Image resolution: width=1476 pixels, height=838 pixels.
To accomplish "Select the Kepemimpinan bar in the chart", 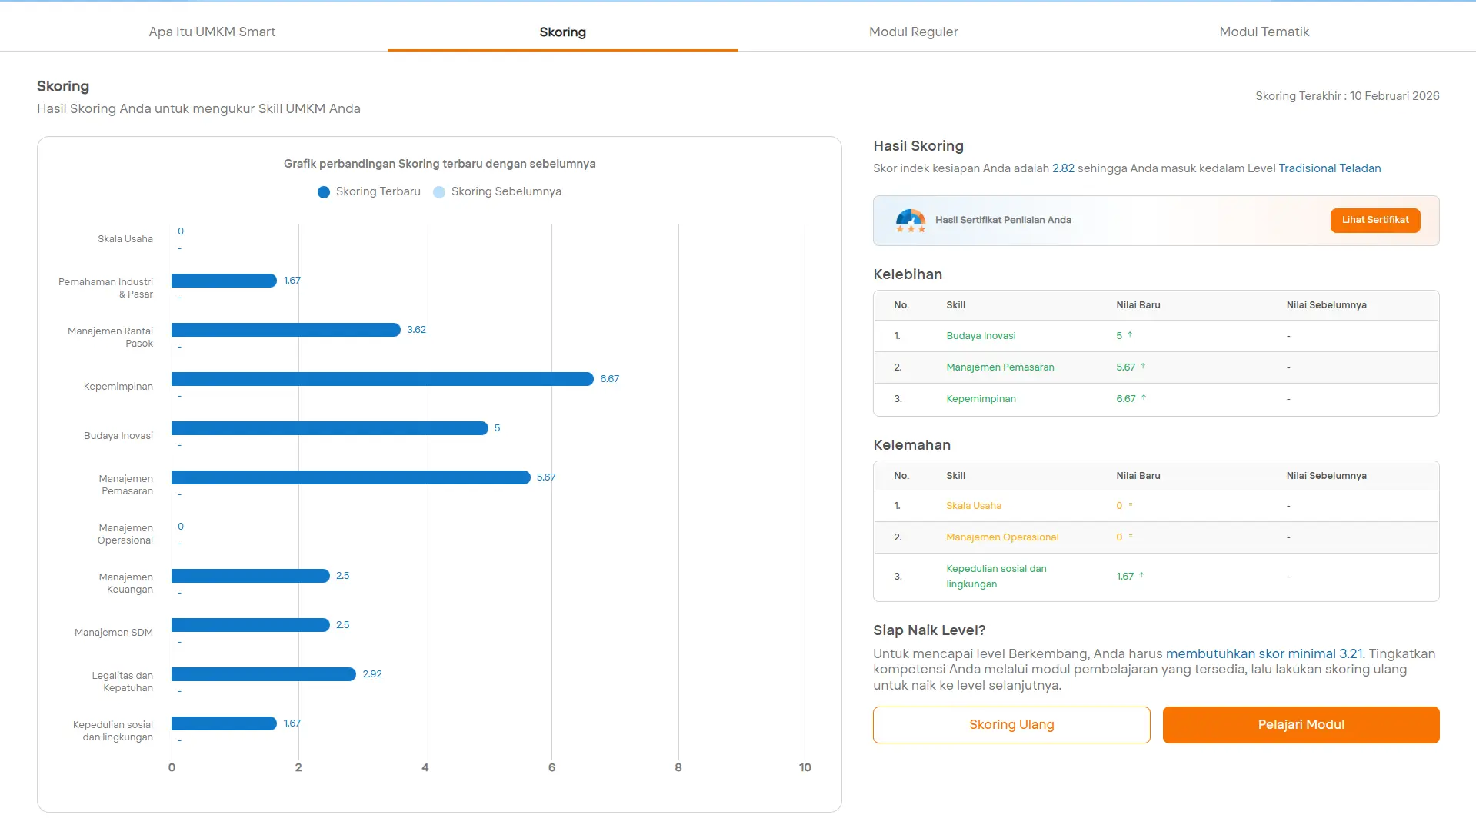I will click(x=382, y=379).
